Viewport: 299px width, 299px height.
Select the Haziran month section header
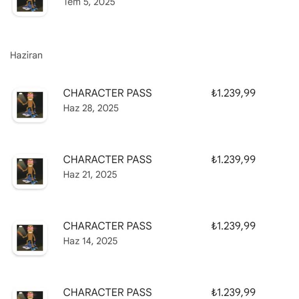(x=26, y=55)
